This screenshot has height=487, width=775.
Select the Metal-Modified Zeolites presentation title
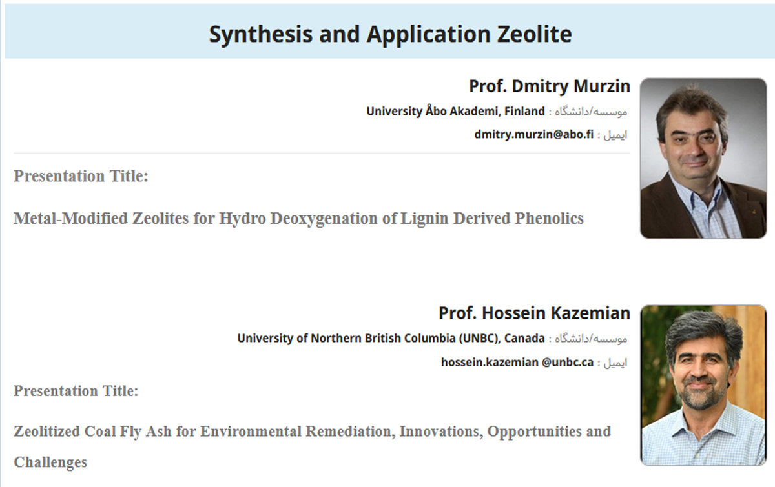(298, 219)
